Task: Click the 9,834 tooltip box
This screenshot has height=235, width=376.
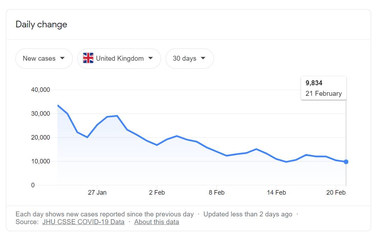Action: pos(323,88)
